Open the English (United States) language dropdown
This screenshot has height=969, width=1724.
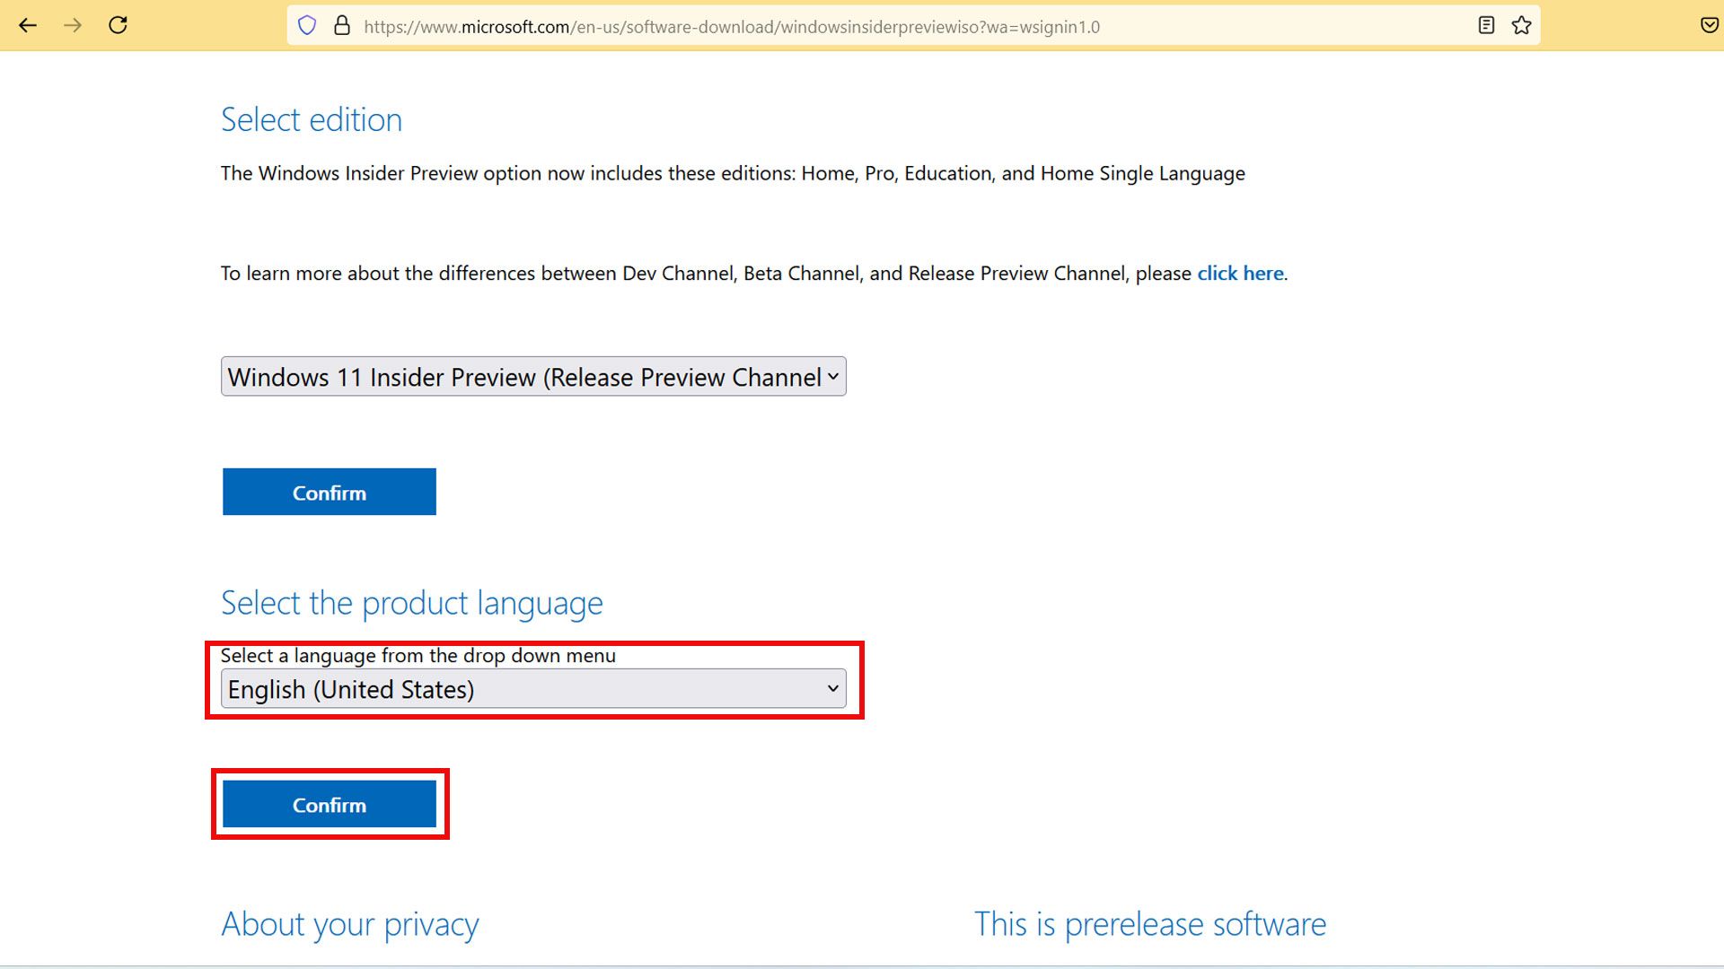[x=533, y=689]
